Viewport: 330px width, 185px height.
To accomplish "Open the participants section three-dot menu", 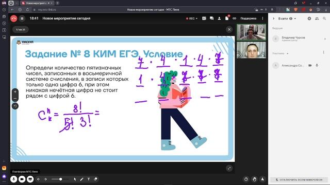I will (x=323, y=52).
